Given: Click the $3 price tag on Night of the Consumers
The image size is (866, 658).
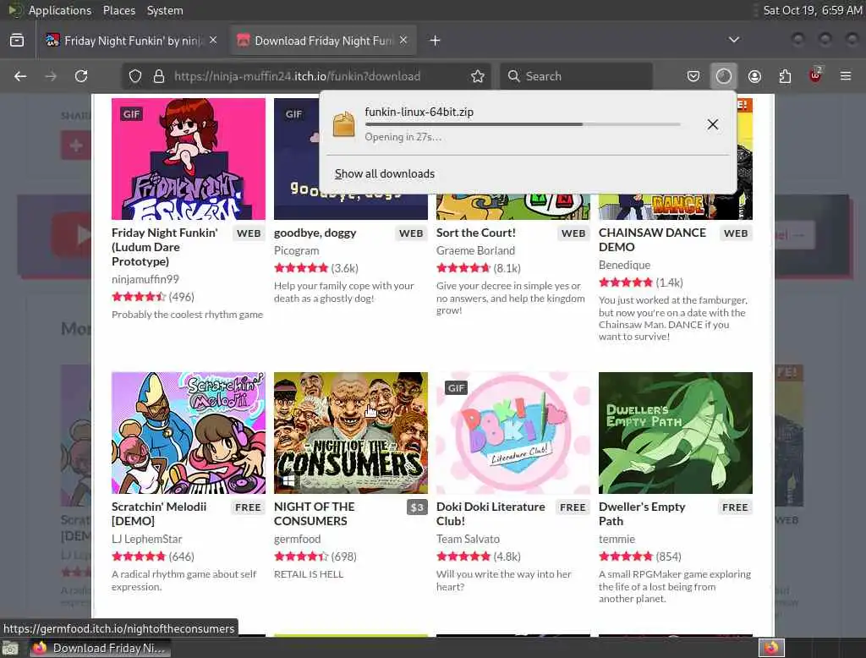Looking at the screenshot, I should pyautogui.click(x=417, y=507).
